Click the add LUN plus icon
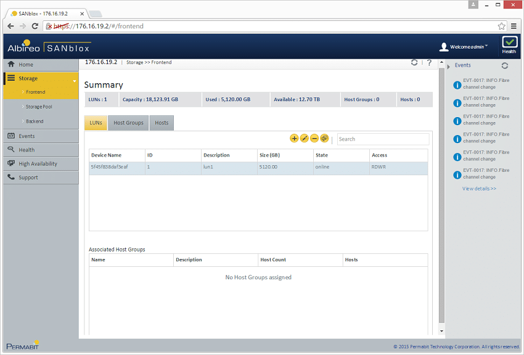 point(294,138)
